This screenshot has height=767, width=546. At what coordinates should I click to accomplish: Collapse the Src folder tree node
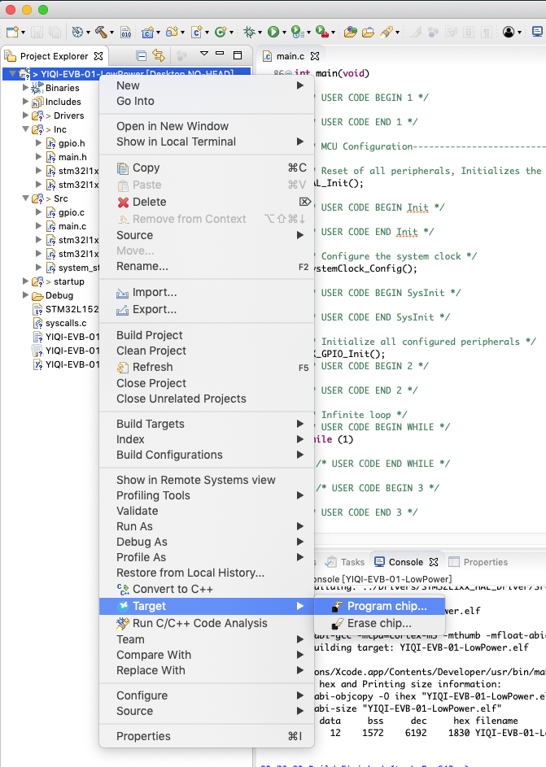pyautogui.click(x=25, y=198)
